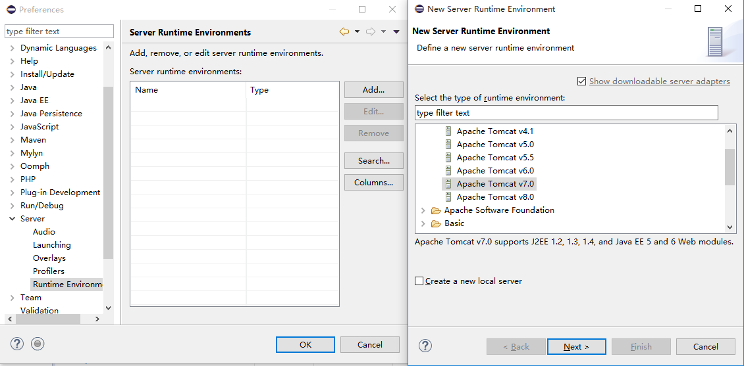
Task: Click the import/export preferences round icon
Action: 38,344
